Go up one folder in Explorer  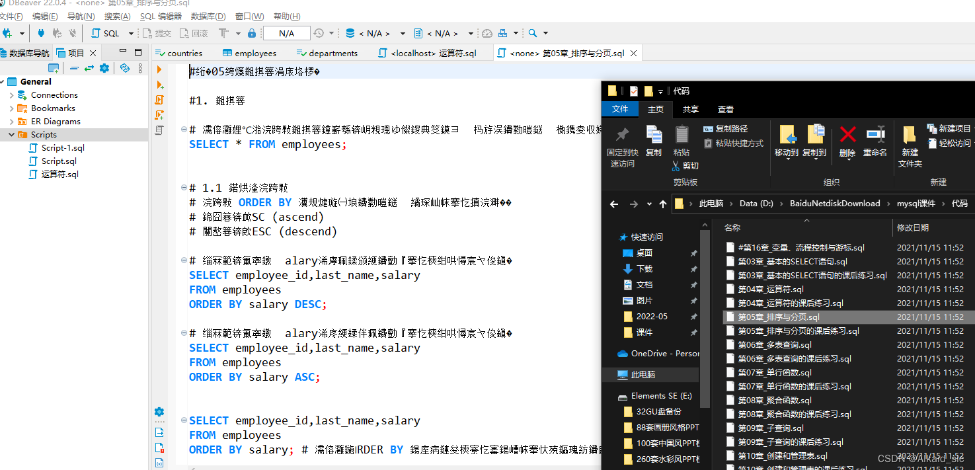tap(663, 204)
